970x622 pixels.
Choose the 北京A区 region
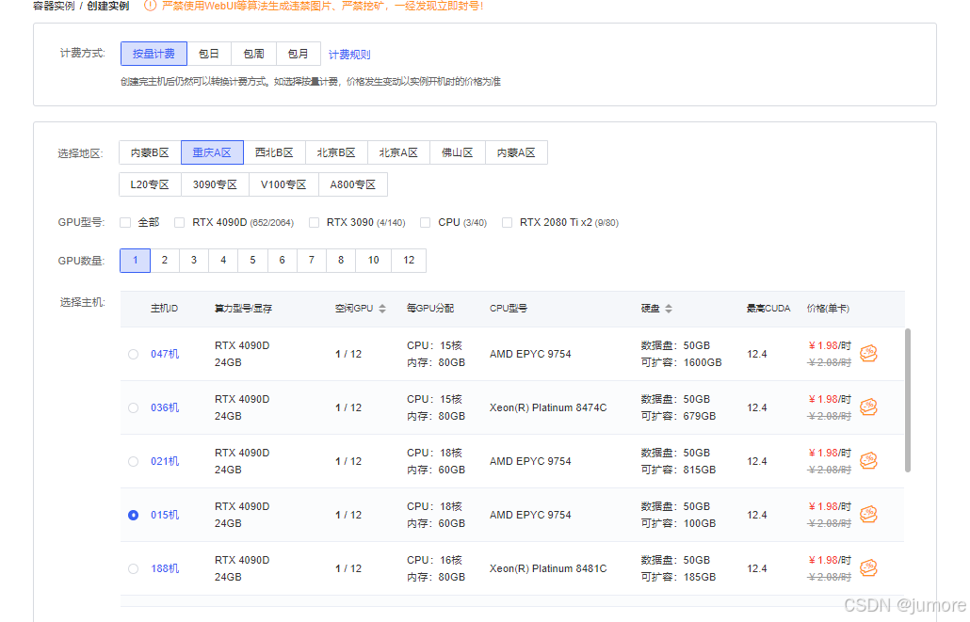398,152
